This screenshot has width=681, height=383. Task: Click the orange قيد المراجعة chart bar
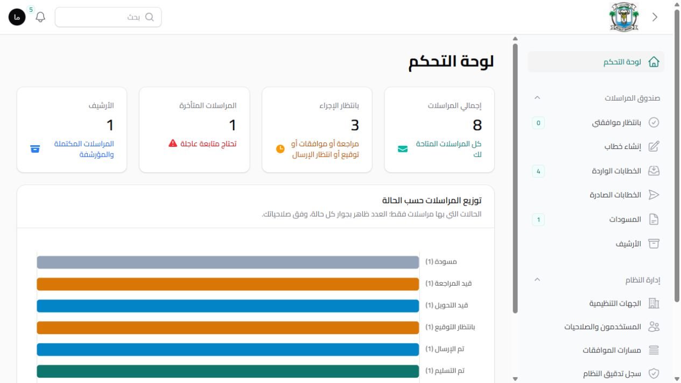click(x=228, y=284)
